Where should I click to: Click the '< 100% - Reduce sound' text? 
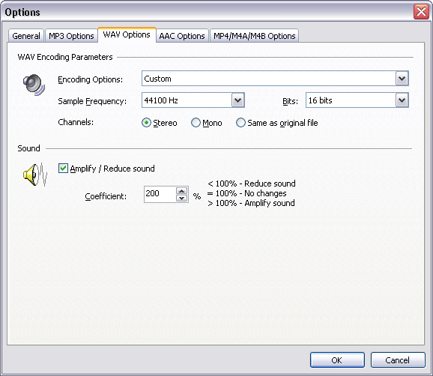click(252, 184)
